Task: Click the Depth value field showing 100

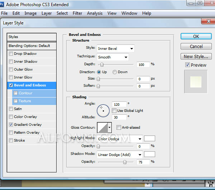Action: (143, 65)
